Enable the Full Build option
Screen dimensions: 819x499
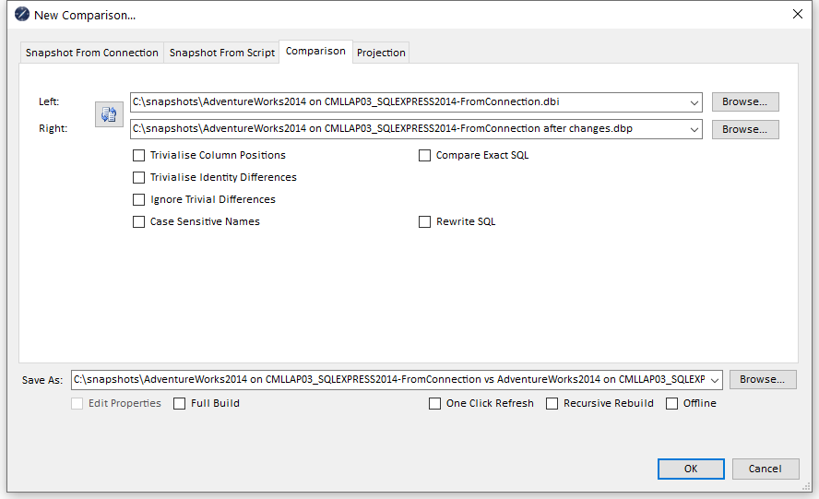[180, 404]
